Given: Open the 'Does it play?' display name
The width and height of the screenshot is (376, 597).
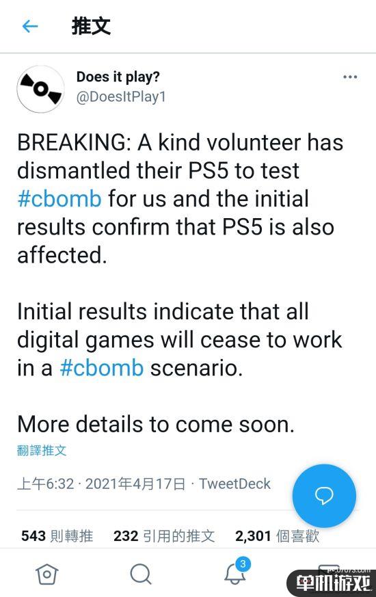Looking at the screenshot, I should (x=118, y=77).
